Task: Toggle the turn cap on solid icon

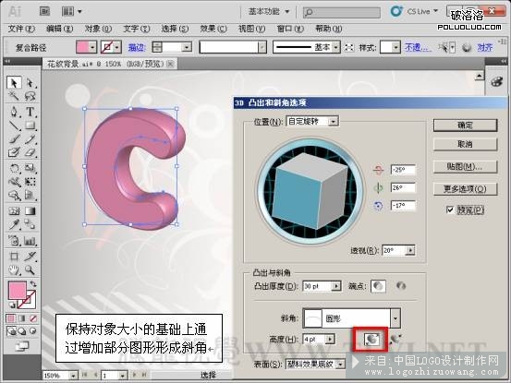Action: pos(378,286)
